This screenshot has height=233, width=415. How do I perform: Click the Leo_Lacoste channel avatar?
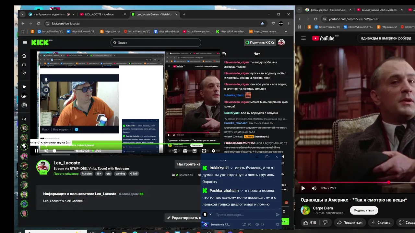[x=43, y=167]
